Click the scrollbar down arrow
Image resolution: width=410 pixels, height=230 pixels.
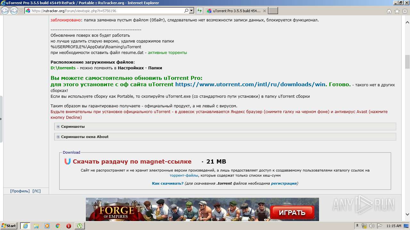(407, 214)
